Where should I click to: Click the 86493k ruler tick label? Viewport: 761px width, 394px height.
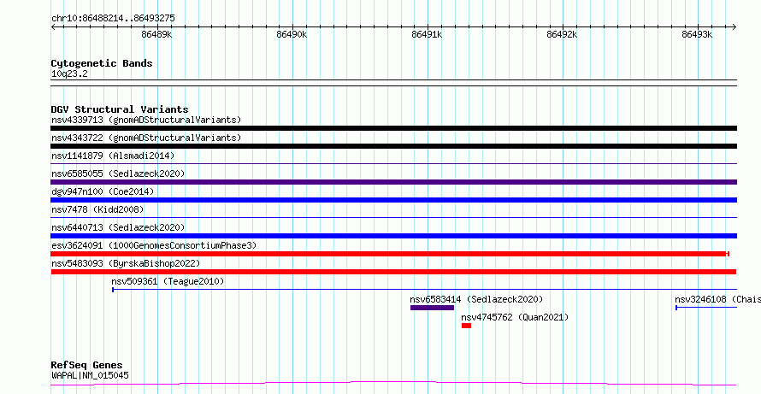[x=697, y=34]
